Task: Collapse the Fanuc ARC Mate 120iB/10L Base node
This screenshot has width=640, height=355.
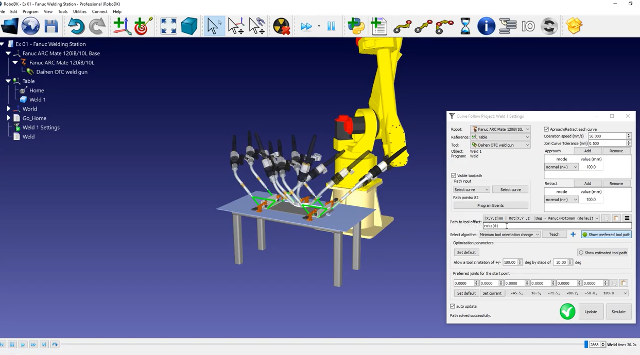Action: (x=8, y=53)
